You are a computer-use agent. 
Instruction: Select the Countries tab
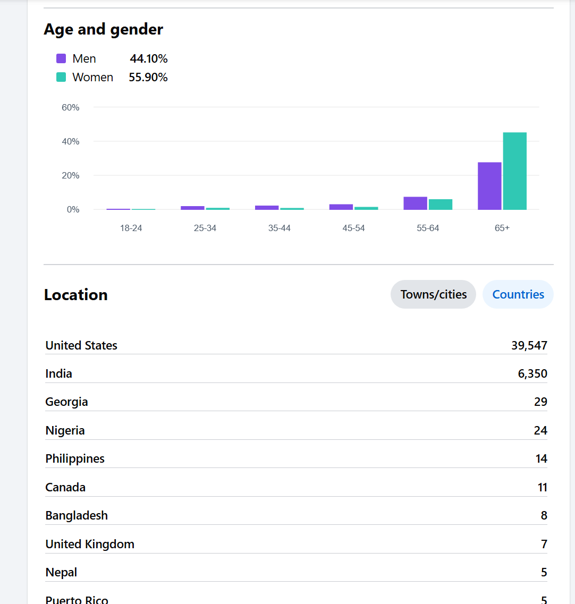pyautogui.click(x=518, y=294)
